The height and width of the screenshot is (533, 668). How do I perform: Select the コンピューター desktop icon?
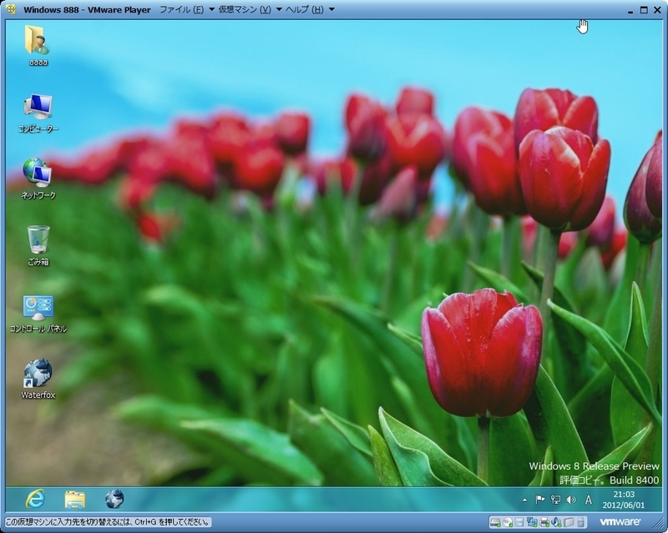(x=38, y=113)
